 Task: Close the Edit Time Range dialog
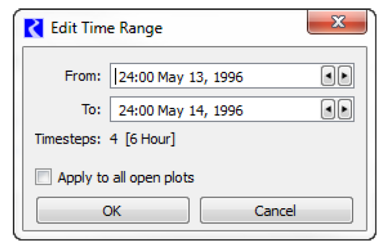[337, 23]
